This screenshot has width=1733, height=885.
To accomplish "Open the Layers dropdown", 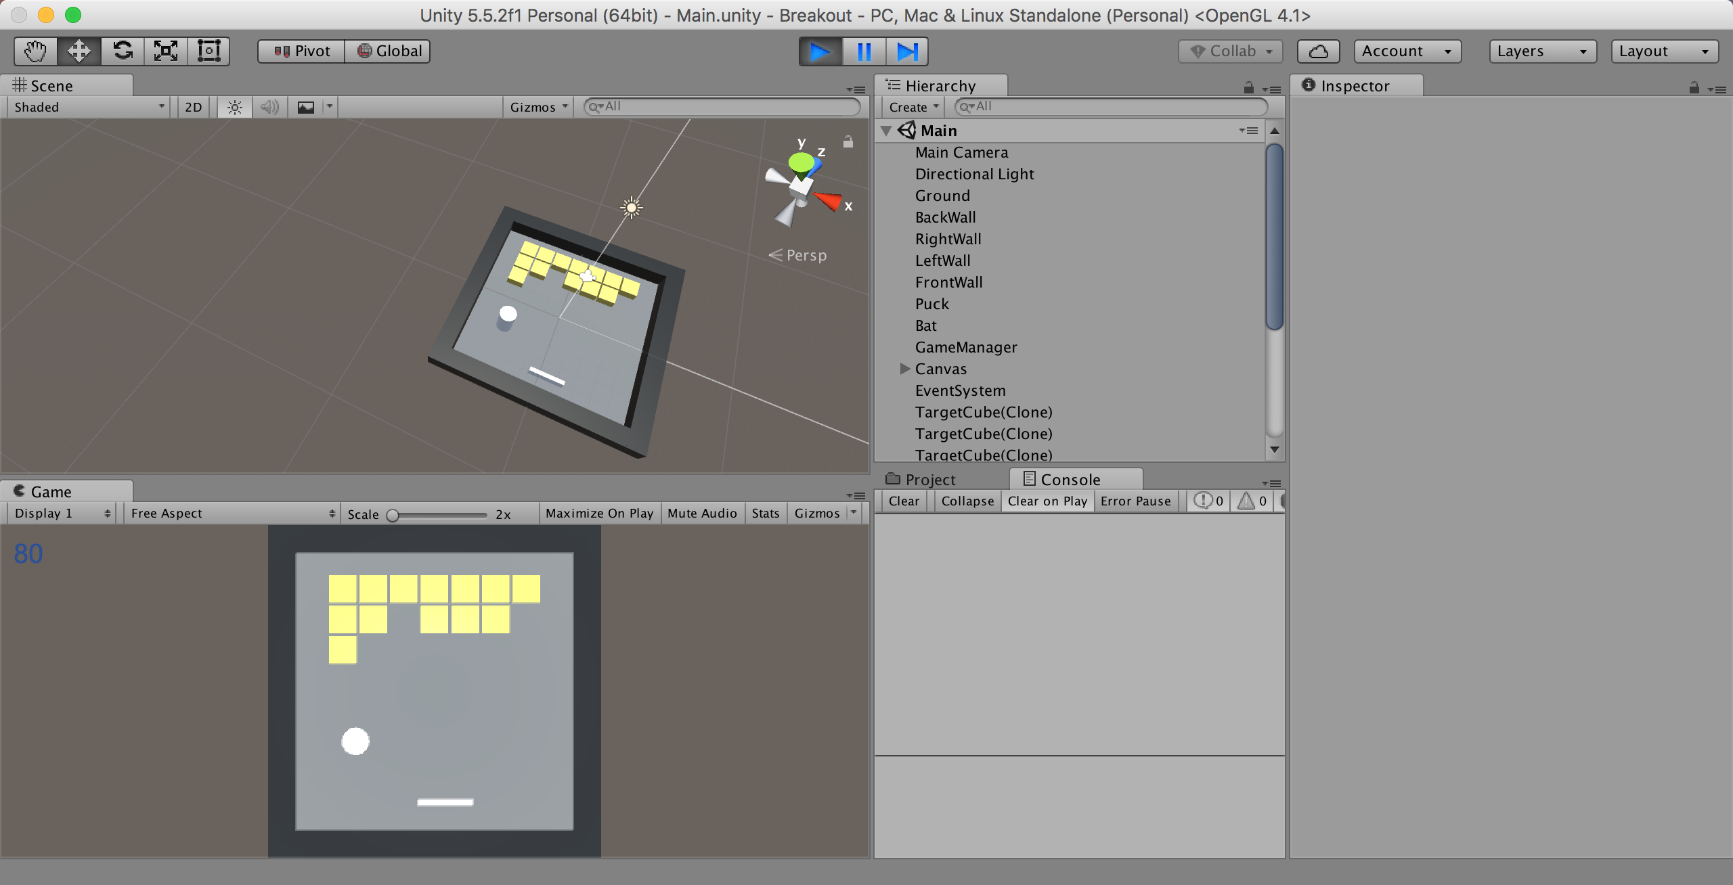I will [x=1542, y=51].
